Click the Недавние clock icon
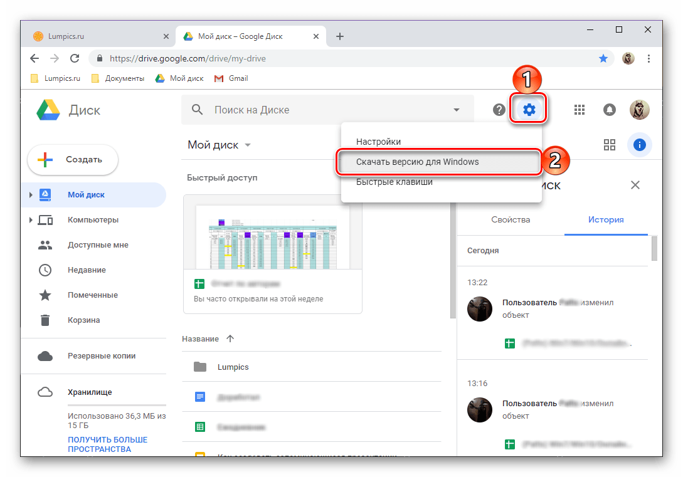The image size is (683, 477). tap(45, 270)
